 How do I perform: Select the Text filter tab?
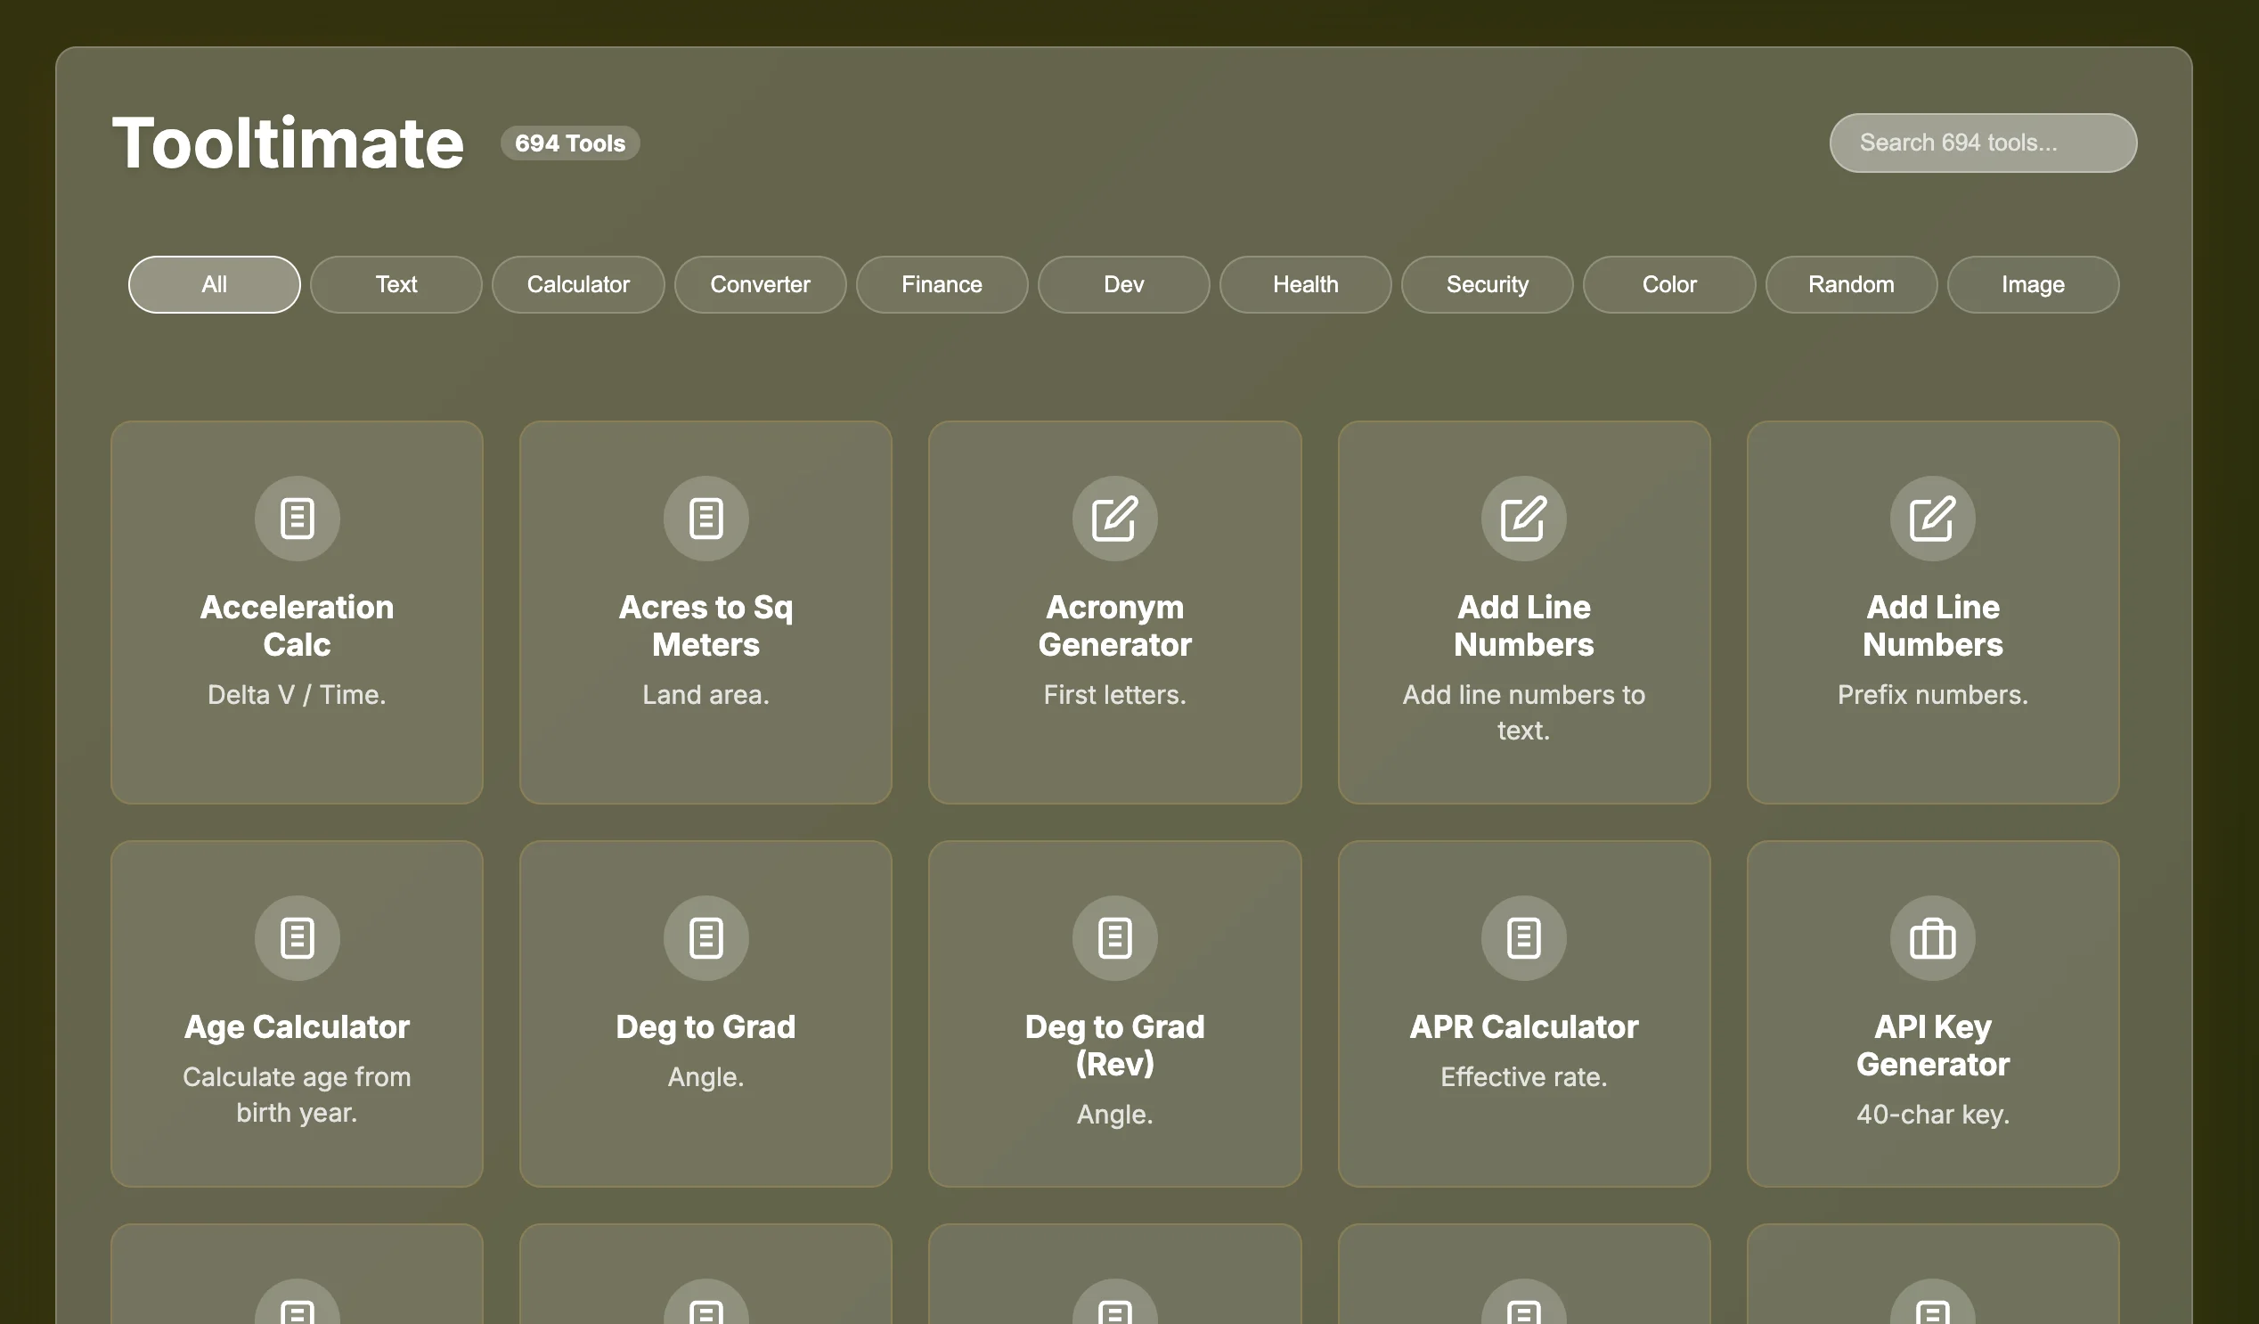[396, 284]
